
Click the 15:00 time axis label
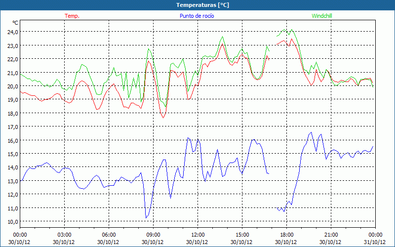click(242, 235)
